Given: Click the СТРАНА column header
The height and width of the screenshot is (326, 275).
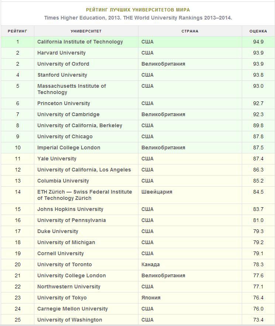Looking at the screenshot, I should click(x=190, y=31).
